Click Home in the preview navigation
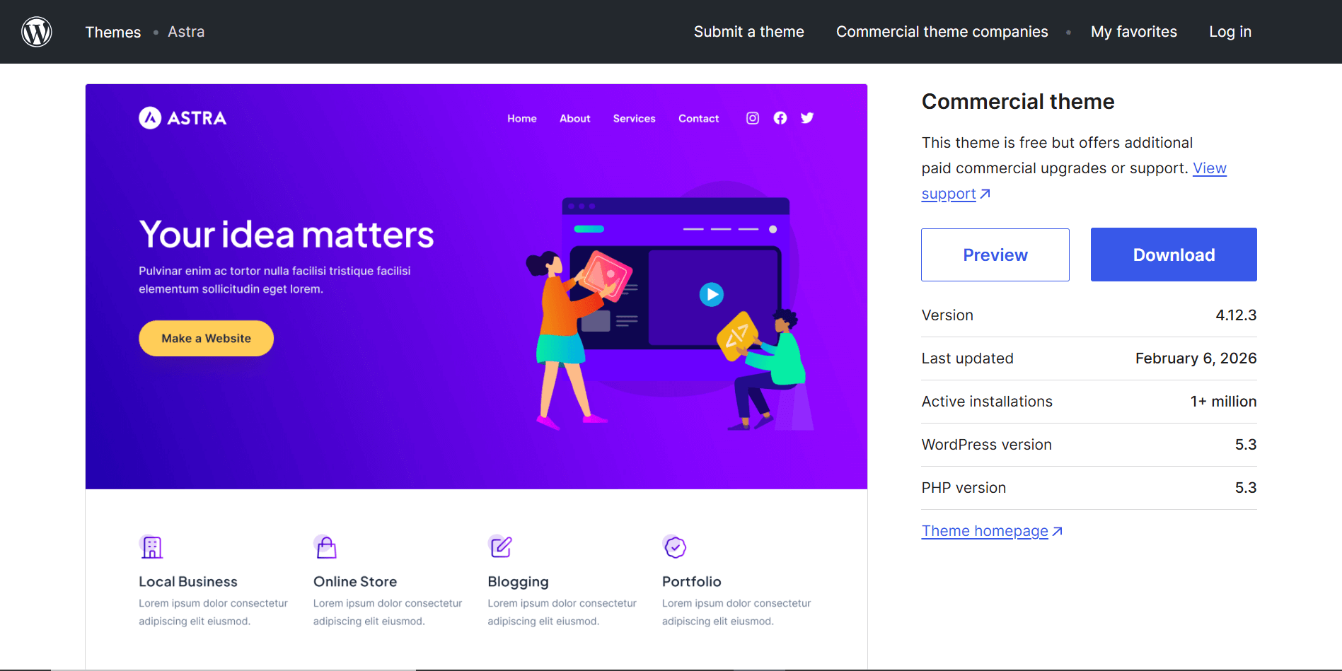Viewport: 1342px width, 671px height. 522,119
